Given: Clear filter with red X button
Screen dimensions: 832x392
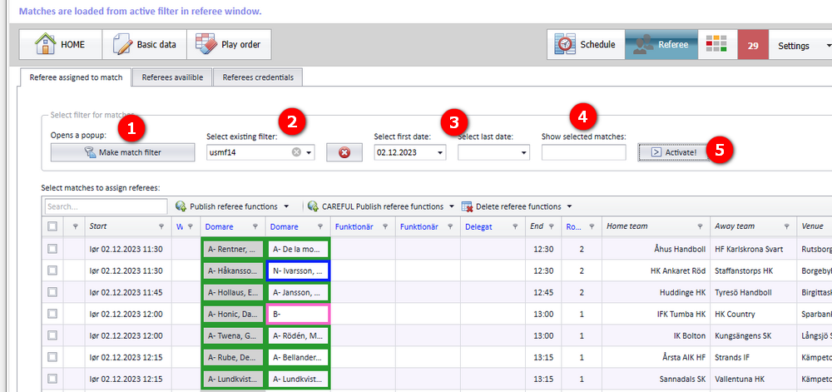Looking at the screenshot, I should 344,152.
